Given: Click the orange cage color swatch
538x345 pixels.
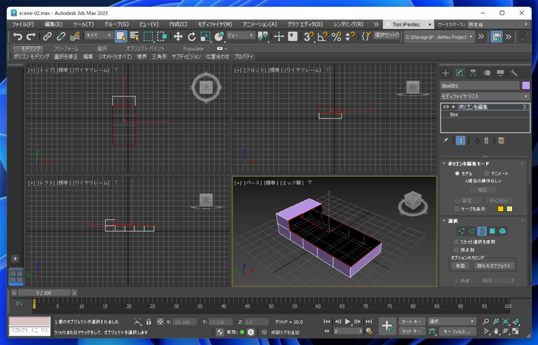Looking at the screenshot, I should pyautogui.click(x=500, y=208).
